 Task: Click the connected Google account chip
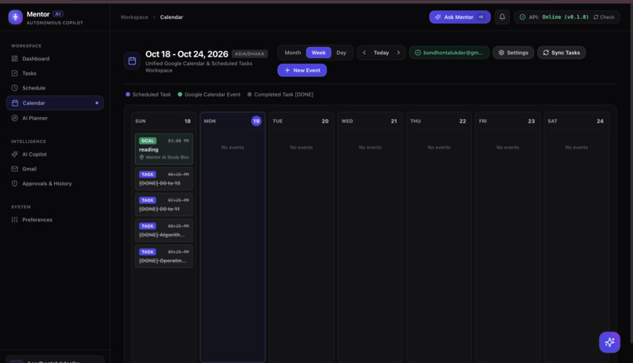click(x=449, y=53)
